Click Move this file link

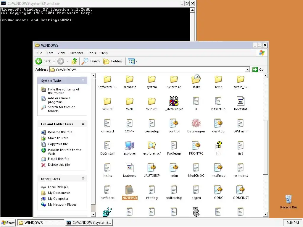[x=58, y=138]
